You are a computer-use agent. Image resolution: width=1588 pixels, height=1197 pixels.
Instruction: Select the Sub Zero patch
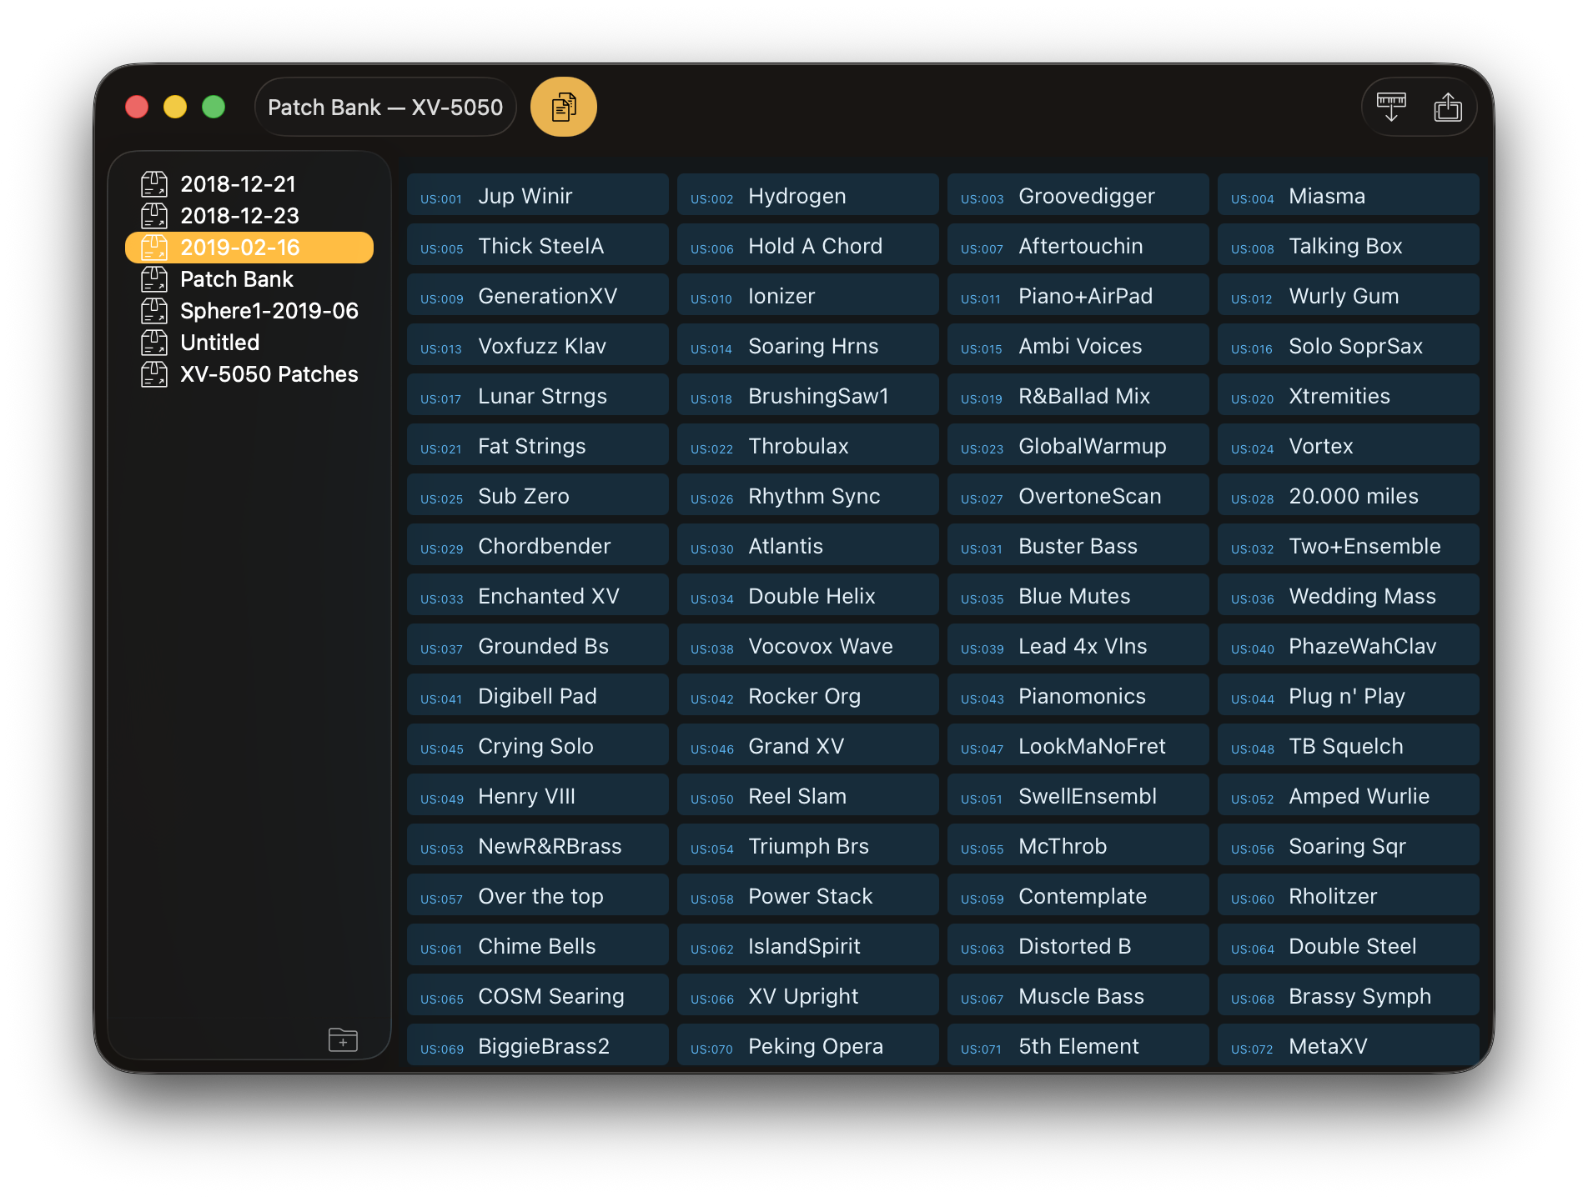pyautogui.click(x=538, y=495)
